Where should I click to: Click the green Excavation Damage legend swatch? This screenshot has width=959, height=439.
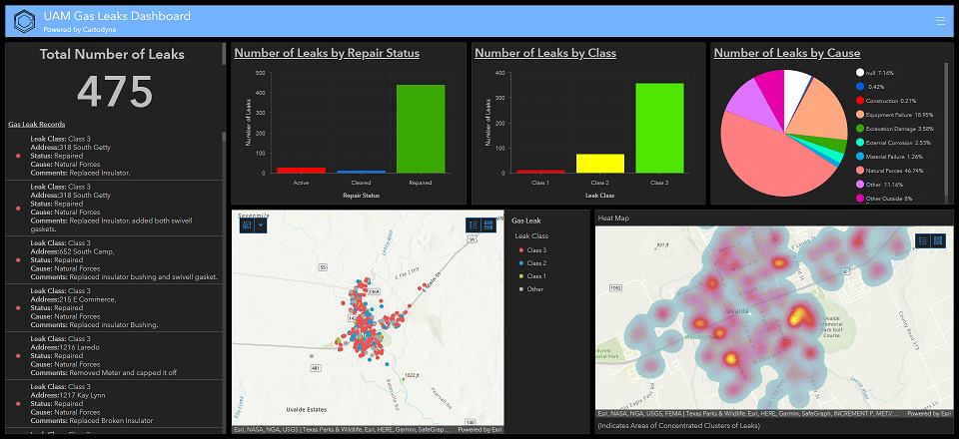(860, 129)
